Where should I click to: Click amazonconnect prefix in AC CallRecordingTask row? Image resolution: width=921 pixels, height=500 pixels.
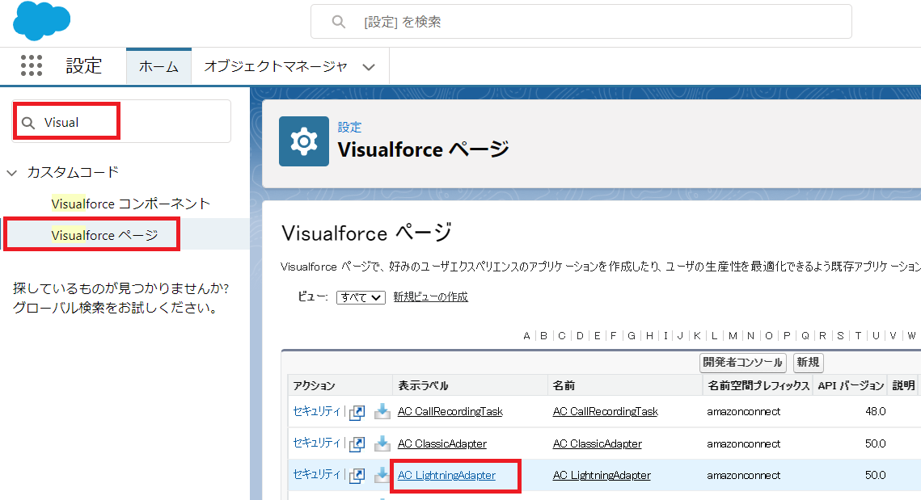click(744, 411)
